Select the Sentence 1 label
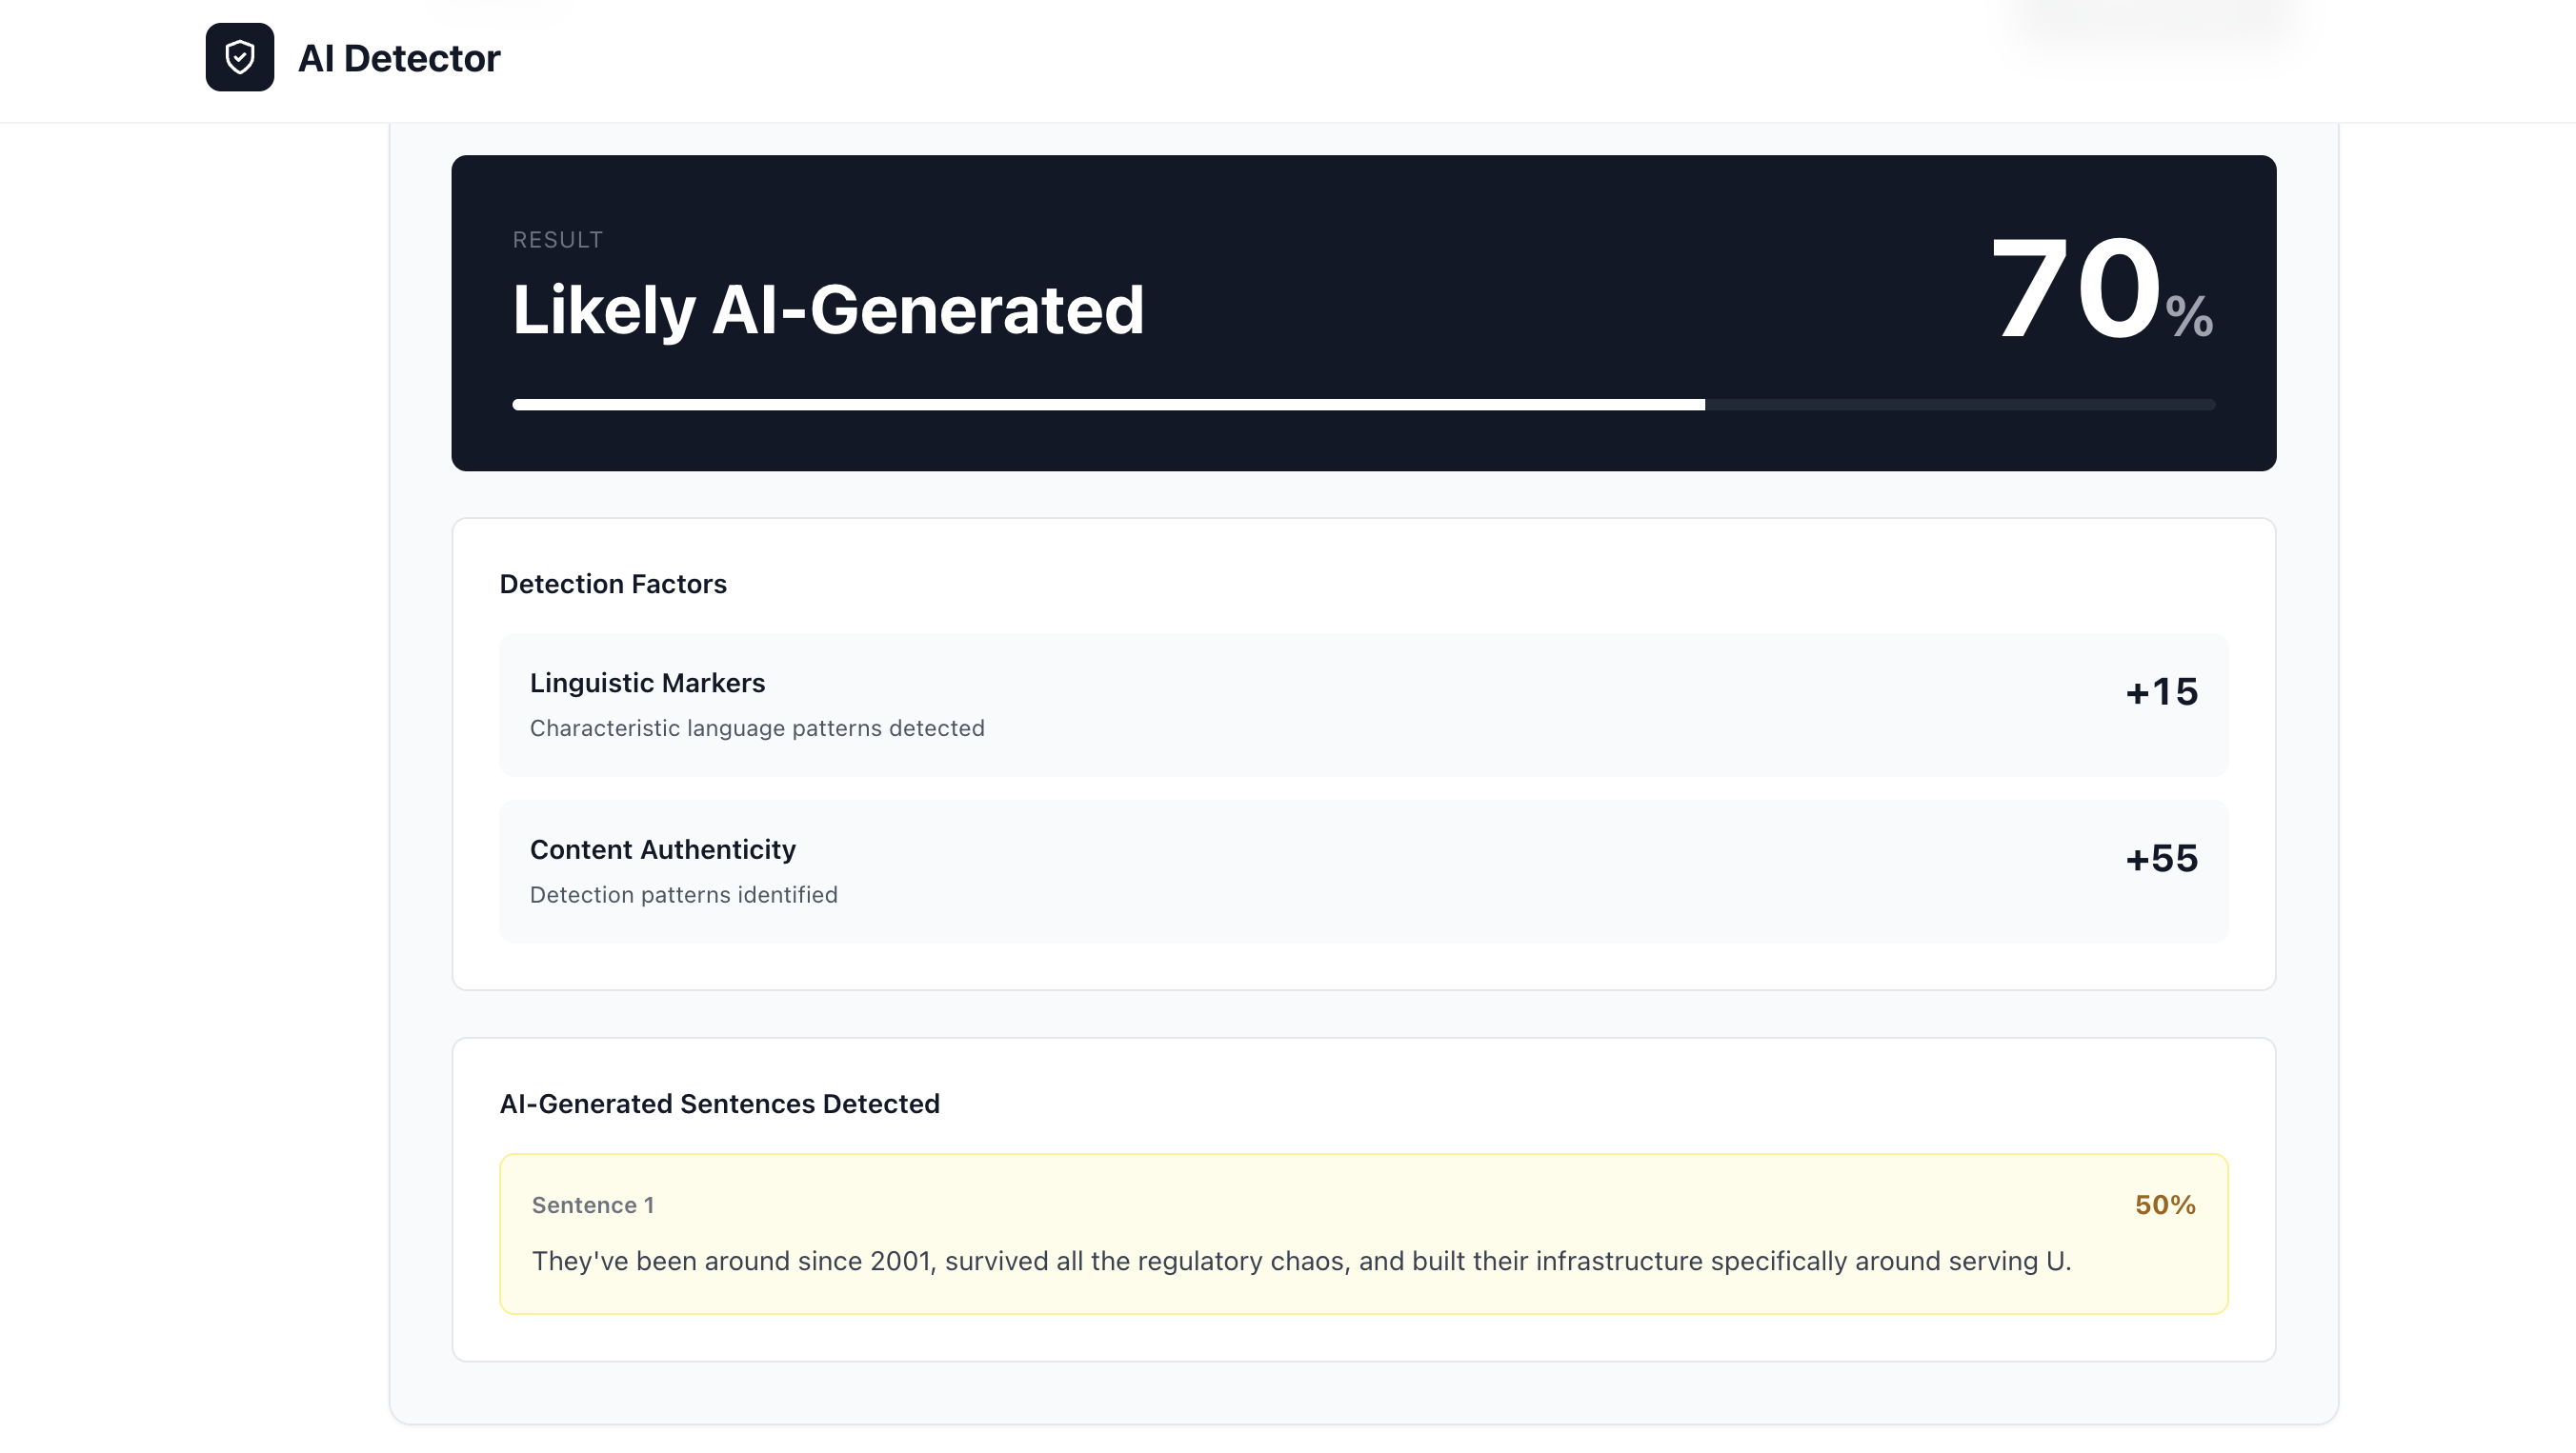 click(x=593, y=1205)
